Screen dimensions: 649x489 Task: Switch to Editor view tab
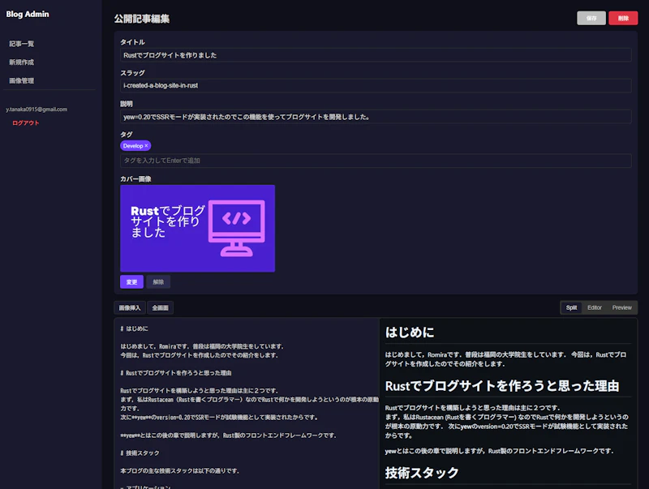(595, 307)
